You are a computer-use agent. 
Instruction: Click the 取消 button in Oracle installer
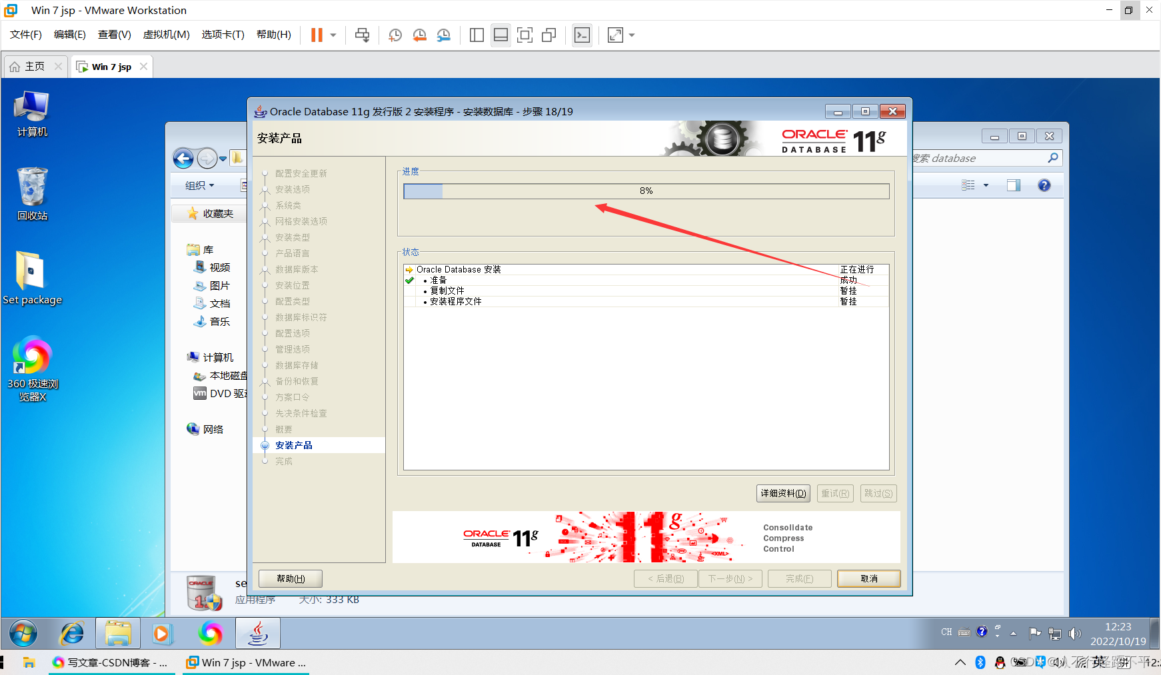[x=869, y=578]
